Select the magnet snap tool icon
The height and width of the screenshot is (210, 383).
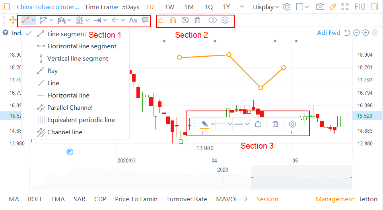(173, 20)
